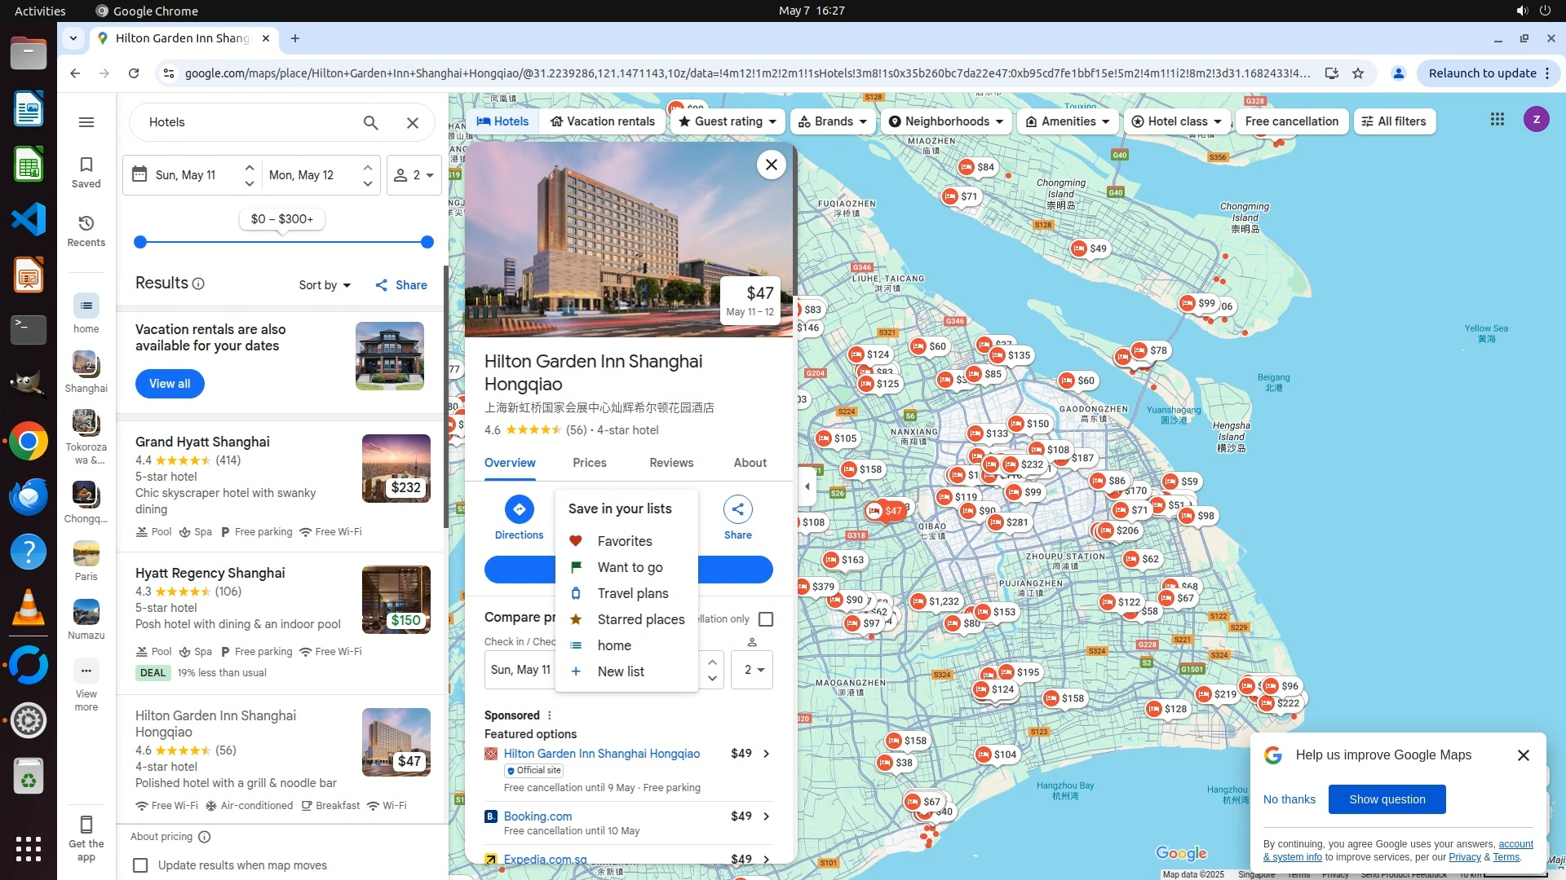1566x880 pixels.
Task: Click the hamburger menu icon
Action: [86, 122]
